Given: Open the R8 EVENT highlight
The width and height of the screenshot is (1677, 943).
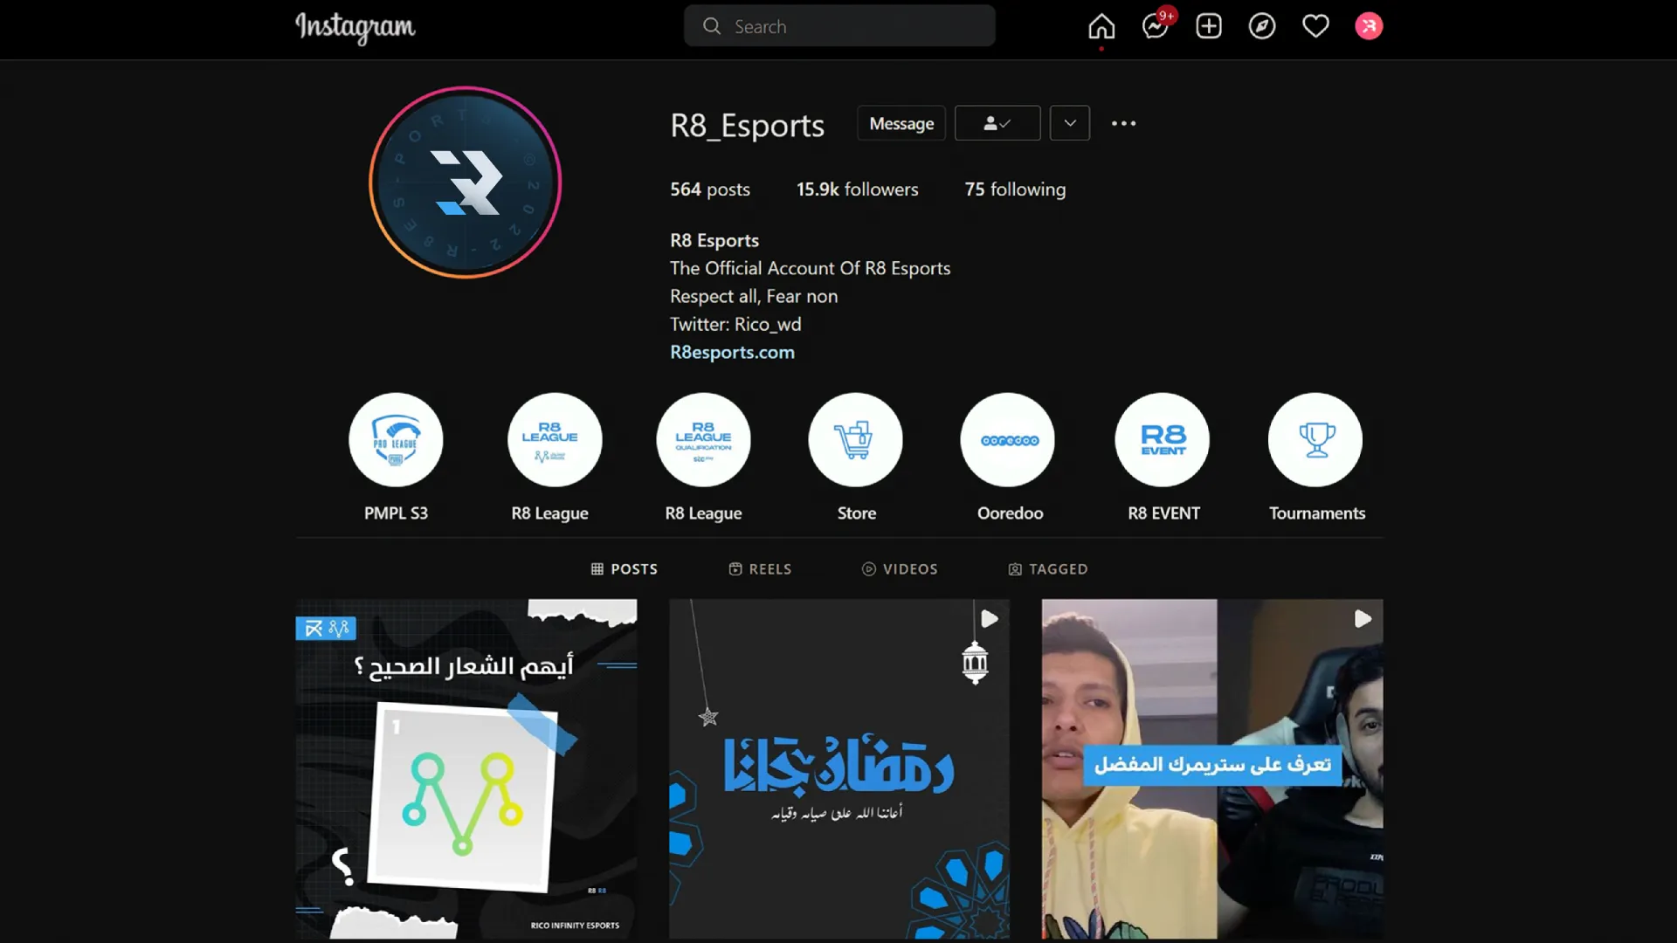Looking at the screenshot, I should [x=1163, y=439].
